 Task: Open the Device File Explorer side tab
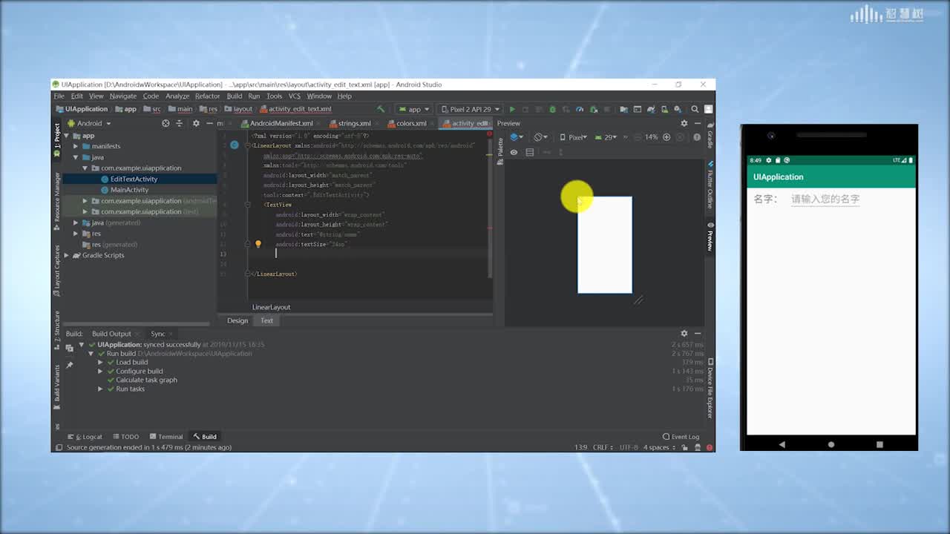coord(710,389)
